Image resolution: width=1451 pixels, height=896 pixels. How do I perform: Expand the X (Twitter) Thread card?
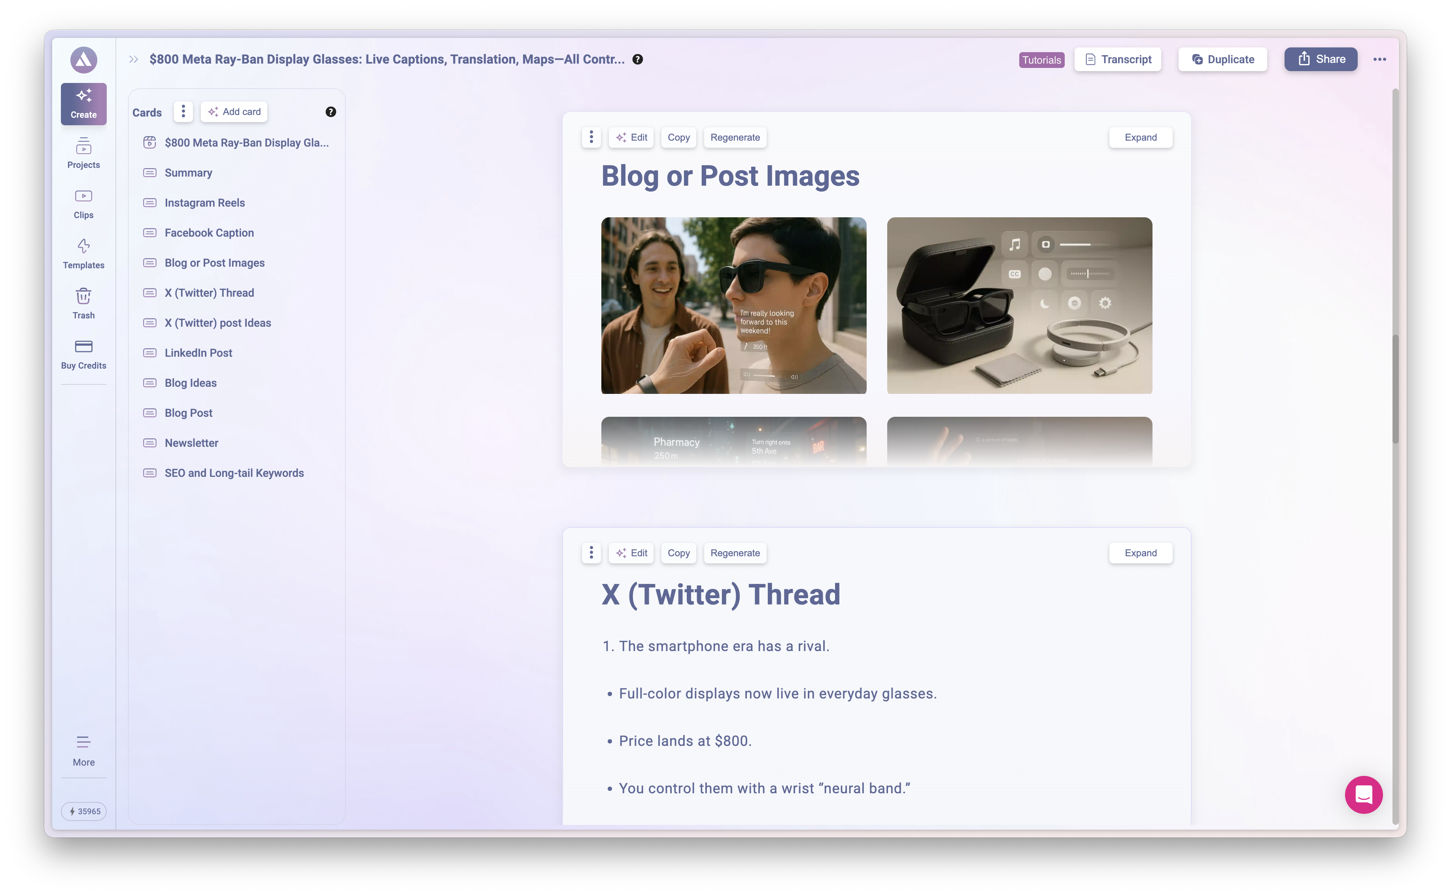1140,553
